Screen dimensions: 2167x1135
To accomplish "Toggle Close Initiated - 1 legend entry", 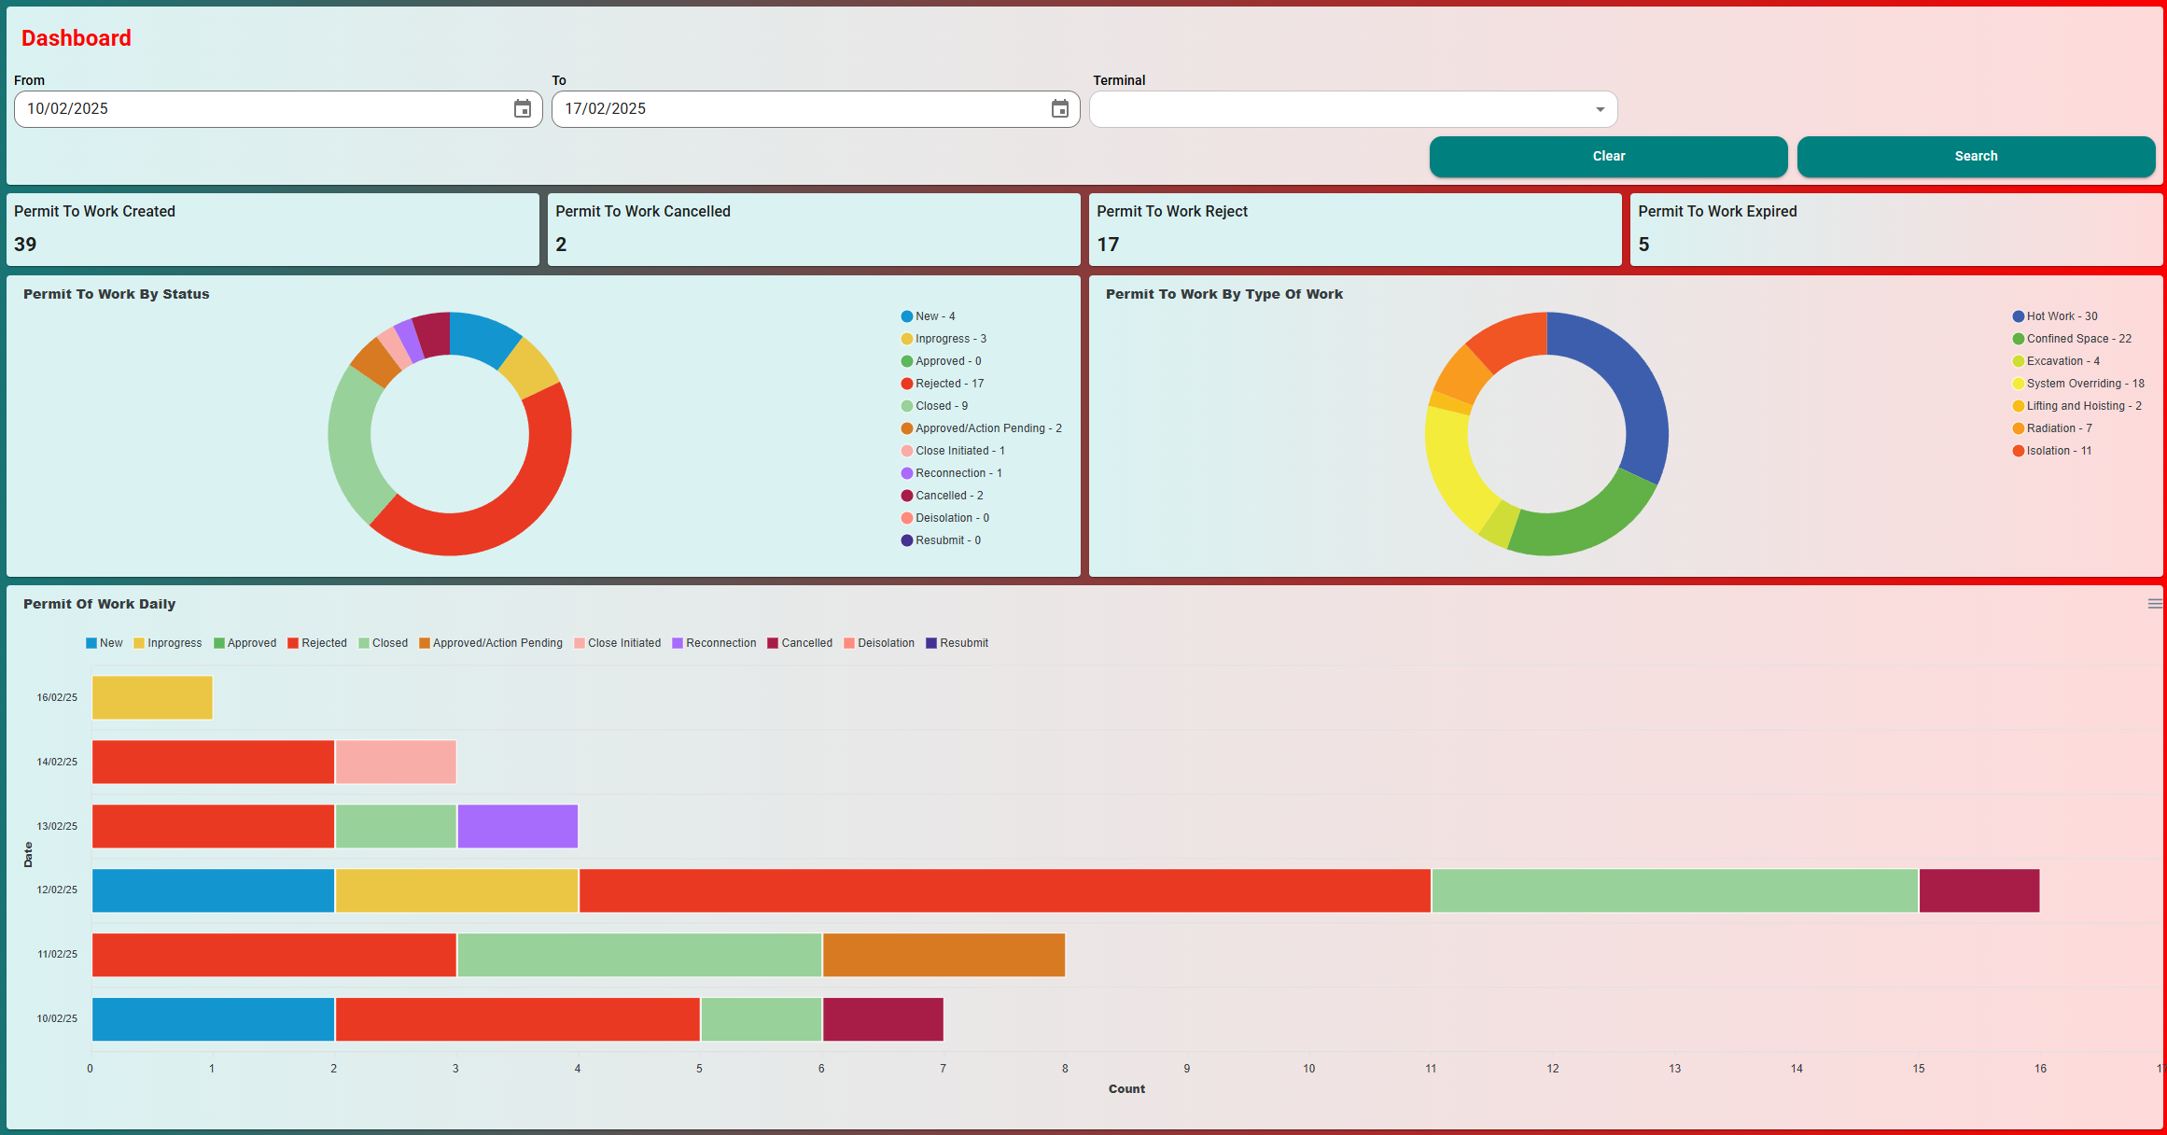I will point(953,451).
